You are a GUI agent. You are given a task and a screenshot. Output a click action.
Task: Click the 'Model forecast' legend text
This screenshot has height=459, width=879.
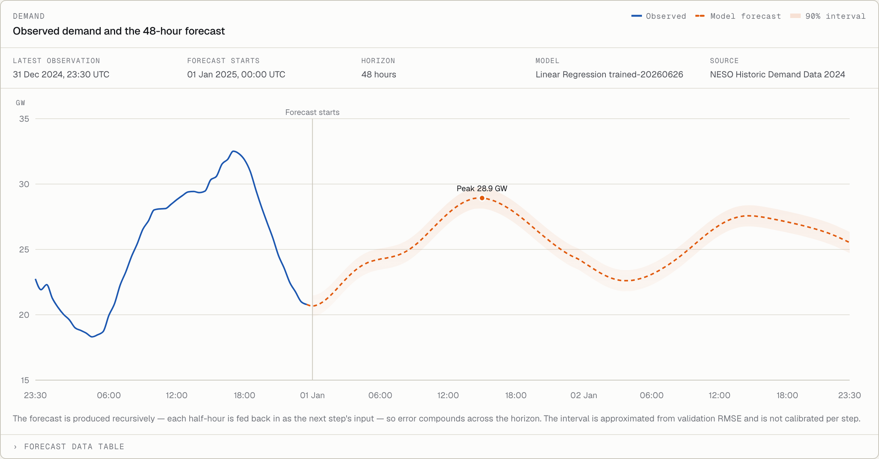click(746, 16)
